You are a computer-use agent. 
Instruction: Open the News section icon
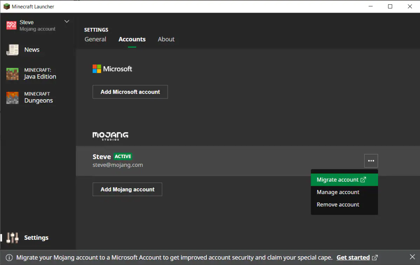[12, 50]
